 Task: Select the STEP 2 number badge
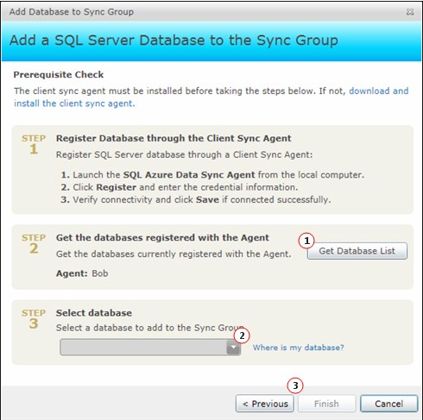click(34, 244)
